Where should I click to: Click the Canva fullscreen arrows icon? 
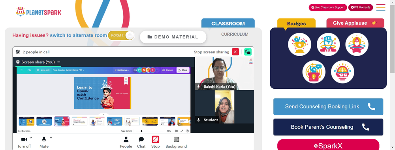182,131
